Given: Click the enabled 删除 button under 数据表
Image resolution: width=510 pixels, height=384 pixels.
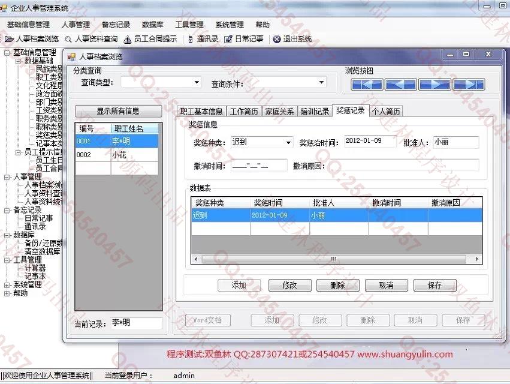Looking at the screenshot, I should tap(337, 286).
